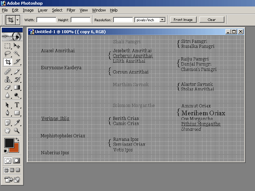Select the Eraser tool

coord(7,87)
